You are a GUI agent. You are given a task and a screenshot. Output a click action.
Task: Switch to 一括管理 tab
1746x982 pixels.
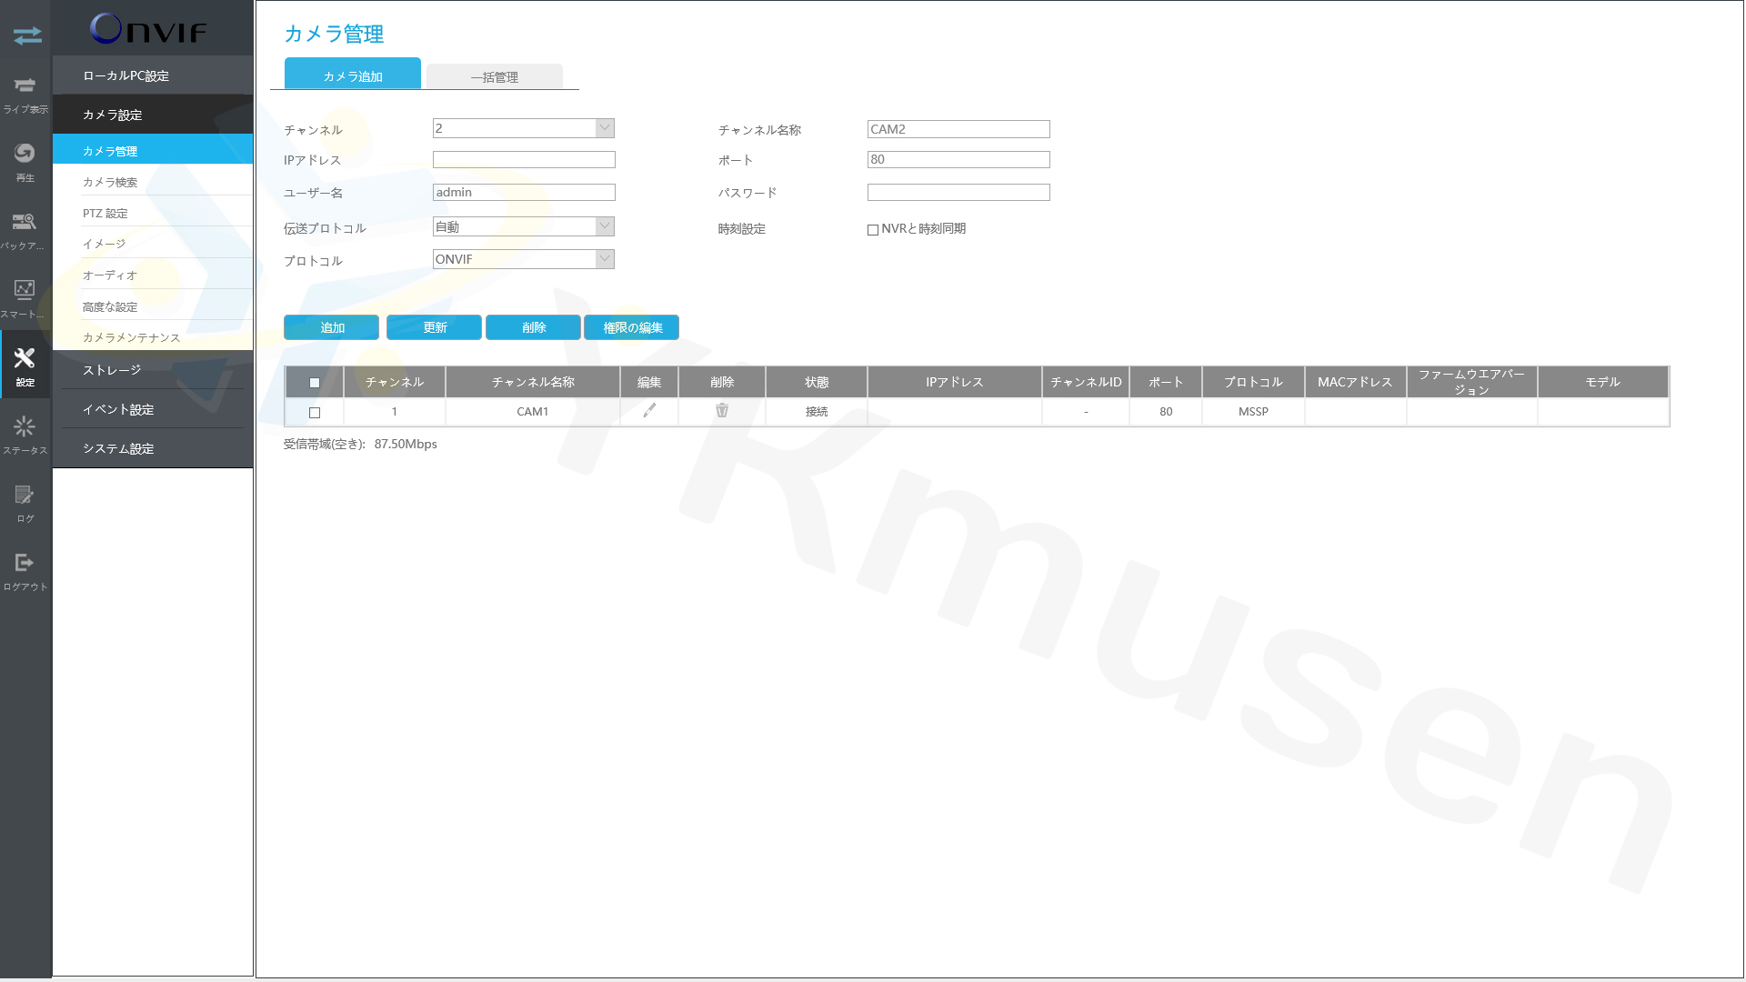495,77
